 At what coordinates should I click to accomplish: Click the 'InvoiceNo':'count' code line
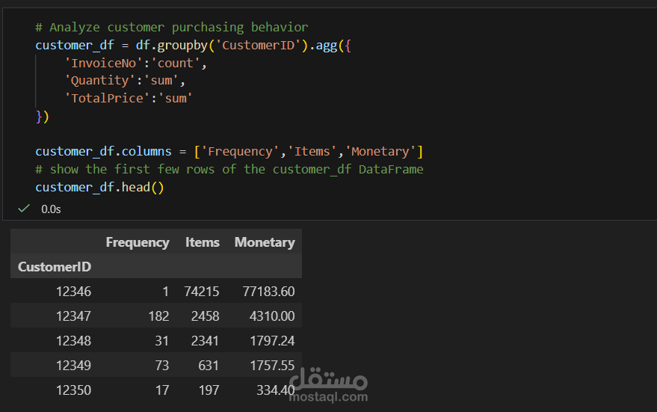tap(135, 64)
